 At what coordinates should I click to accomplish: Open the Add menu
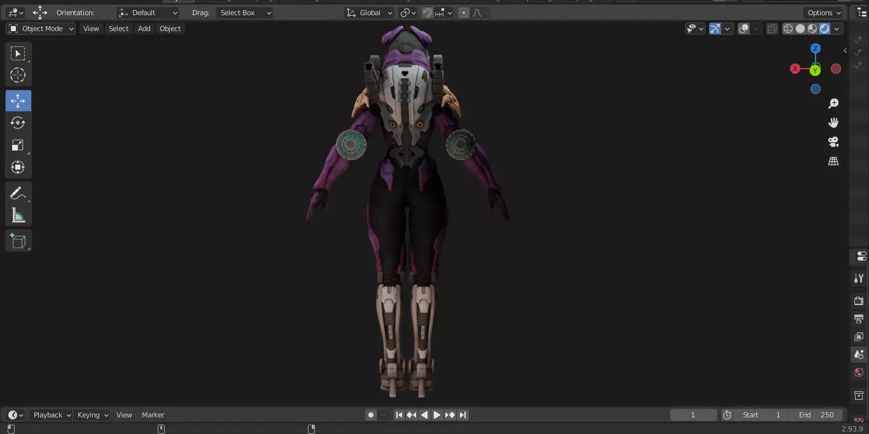[144, 29]
